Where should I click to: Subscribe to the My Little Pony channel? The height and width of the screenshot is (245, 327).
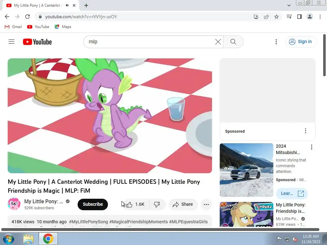pyautogui.click(x=93, y=204)
